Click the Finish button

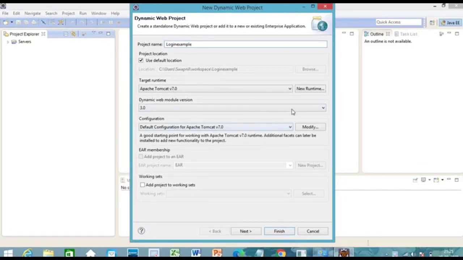click(x=279, y=231)
